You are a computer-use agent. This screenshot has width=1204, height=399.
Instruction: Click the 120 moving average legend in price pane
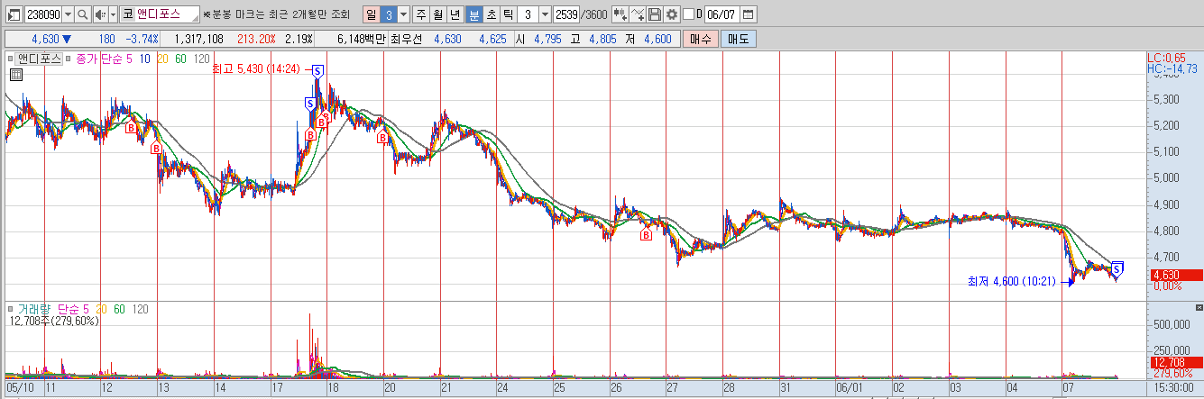(x=203, y=58)
